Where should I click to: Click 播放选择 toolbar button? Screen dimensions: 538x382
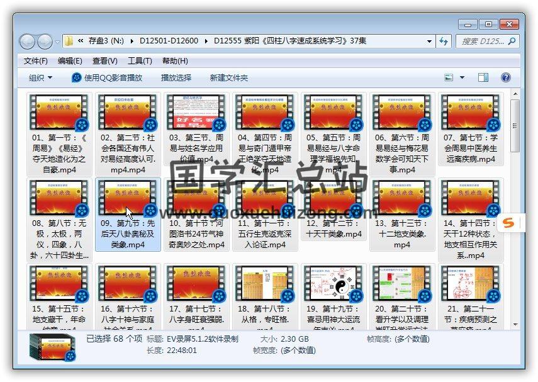pos(176,78)
